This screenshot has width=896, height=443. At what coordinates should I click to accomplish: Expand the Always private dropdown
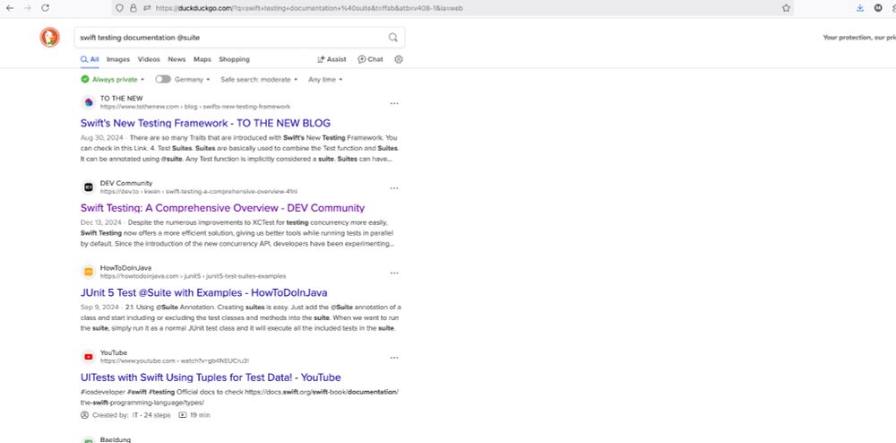[x=113, y=80]
